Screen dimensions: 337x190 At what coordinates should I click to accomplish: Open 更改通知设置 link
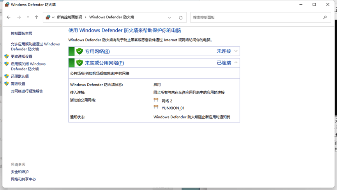click(21, 57)
